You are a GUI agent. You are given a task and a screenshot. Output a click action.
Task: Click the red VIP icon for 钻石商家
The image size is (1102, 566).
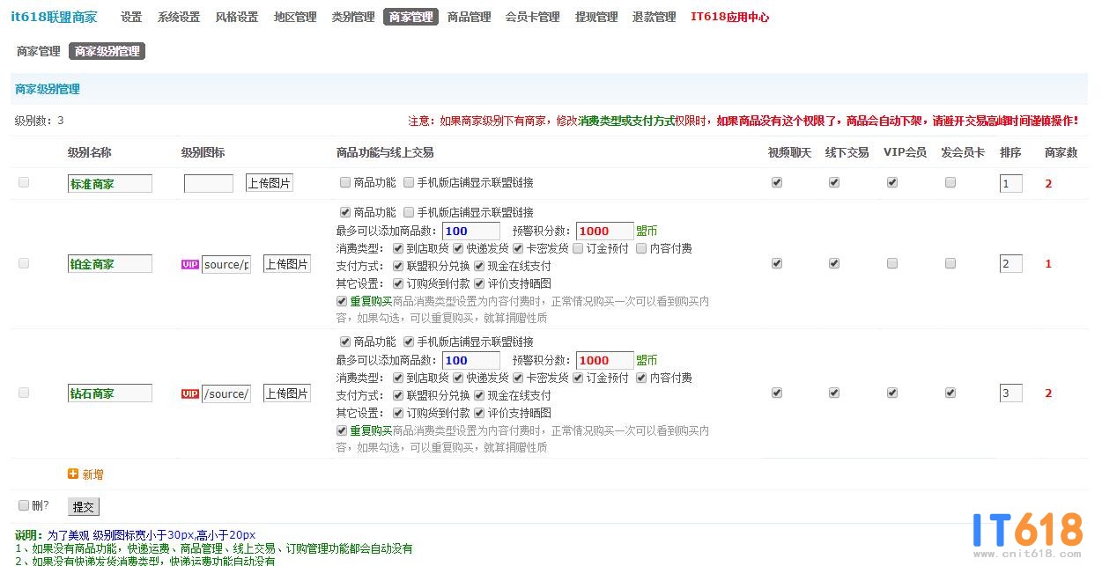tap(189, 393)
